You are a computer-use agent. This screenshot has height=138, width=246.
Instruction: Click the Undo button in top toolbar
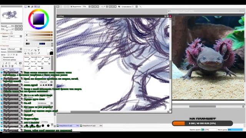57,7
